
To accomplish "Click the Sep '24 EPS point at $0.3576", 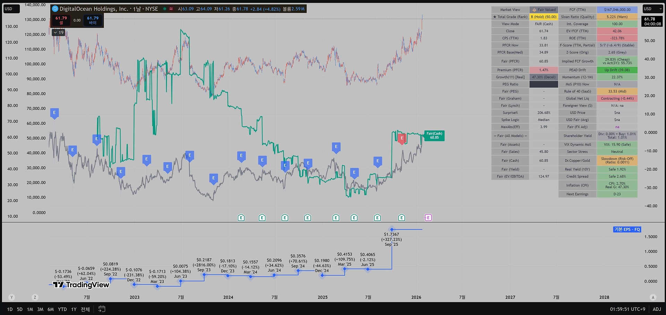I will (x=298, y=271).
